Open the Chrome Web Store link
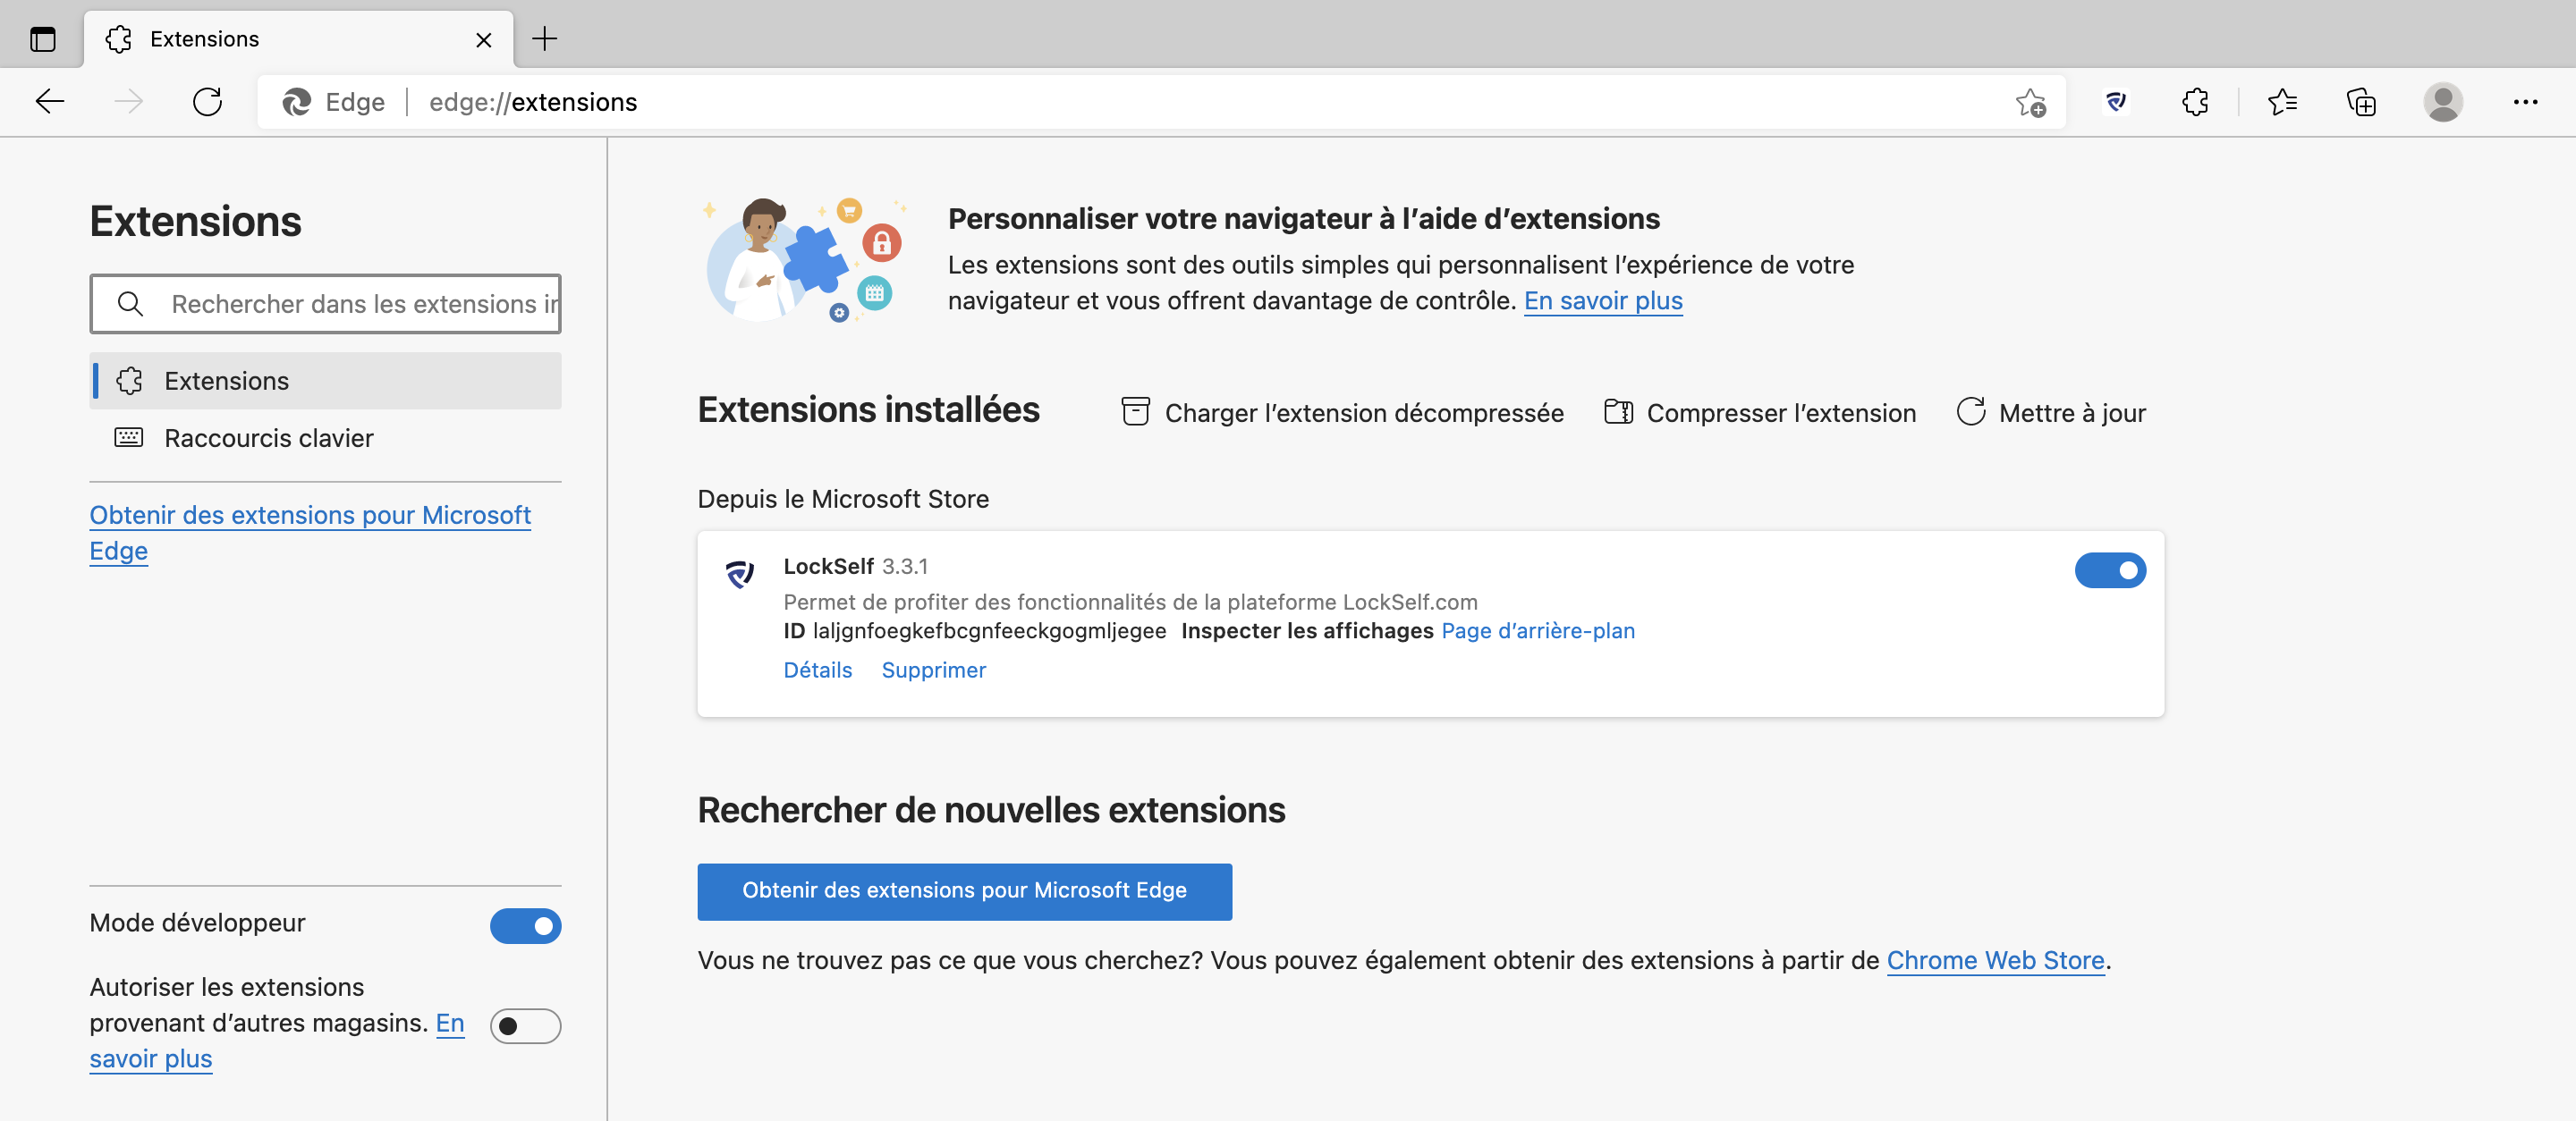The image size is (2576, 1121). point(1995,960)
